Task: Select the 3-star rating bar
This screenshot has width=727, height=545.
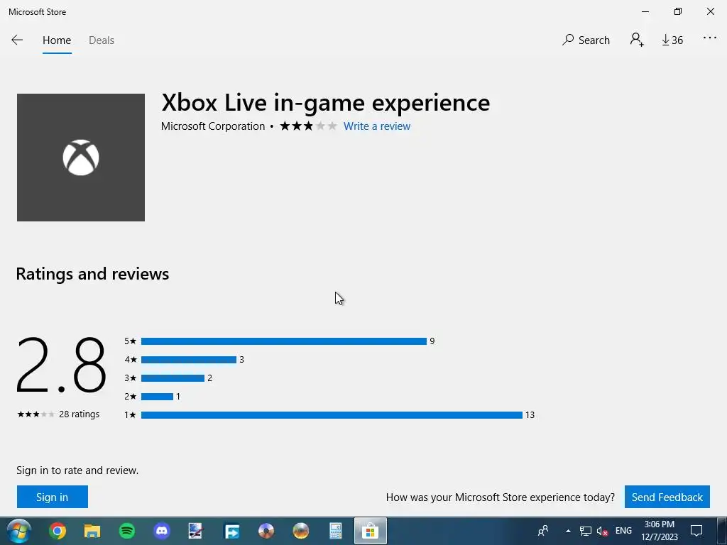Action: pyautogui.click(x=173, y=378)
